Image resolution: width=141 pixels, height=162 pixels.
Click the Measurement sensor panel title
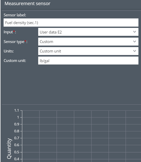coord(27,4)
